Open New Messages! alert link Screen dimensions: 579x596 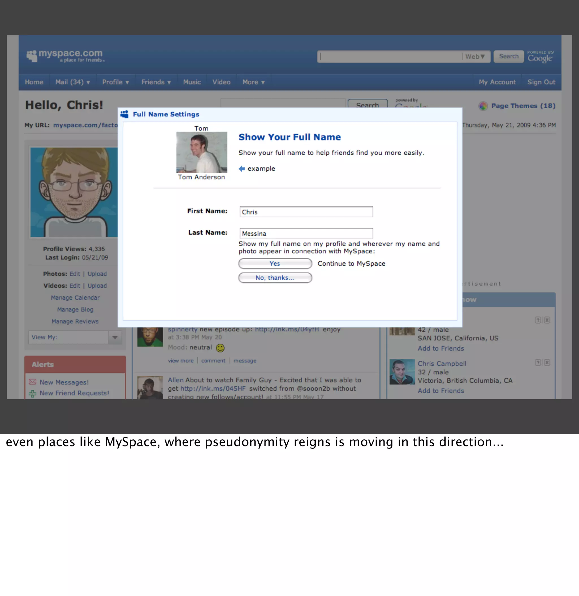(64, 382)
